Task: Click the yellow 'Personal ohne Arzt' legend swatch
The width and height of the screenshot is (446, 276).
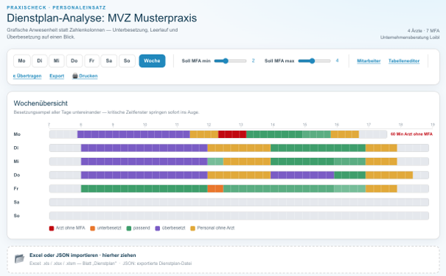Action: (192, 228)
